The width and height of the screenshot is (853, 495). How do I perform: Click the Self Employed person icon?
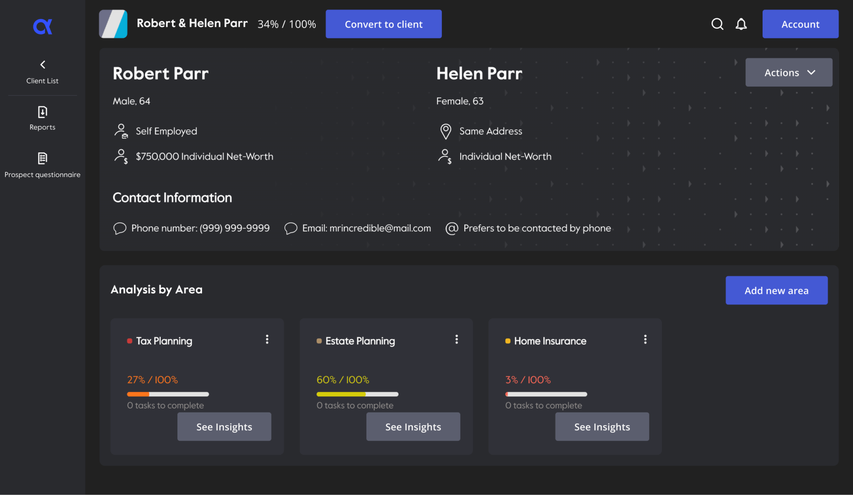pos(120,131)
